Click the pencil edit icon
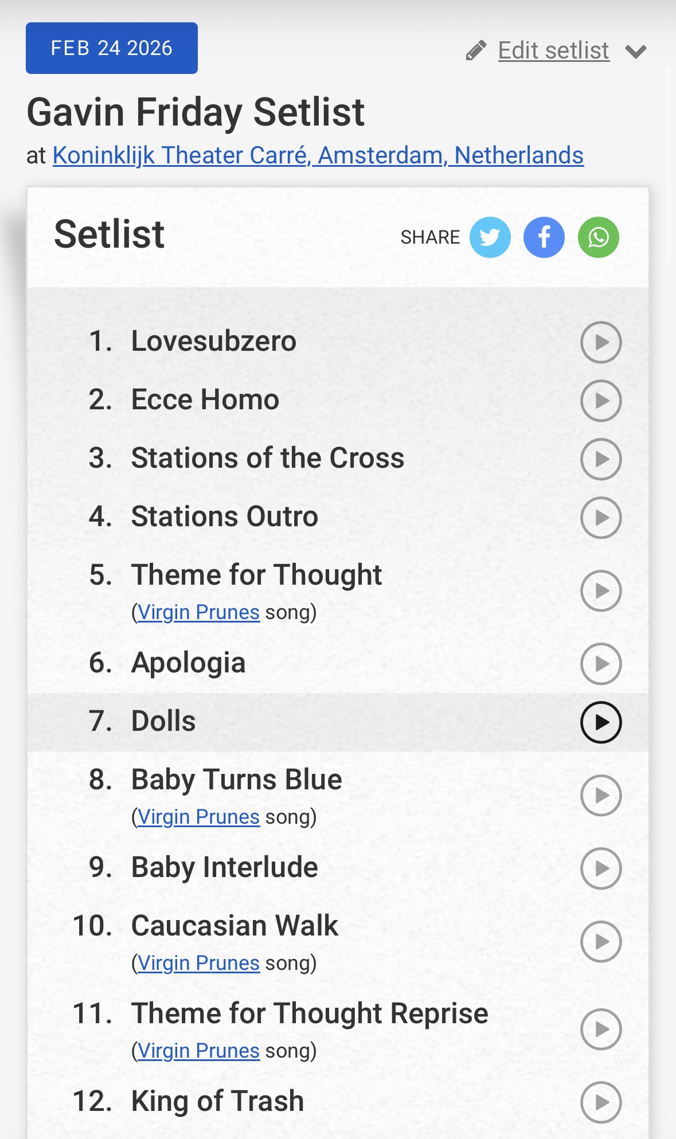 tap(476, 50)
